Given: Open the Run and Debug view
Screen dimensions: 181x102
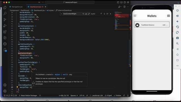Looking at the screenshot, I should [x=5, y=26].
